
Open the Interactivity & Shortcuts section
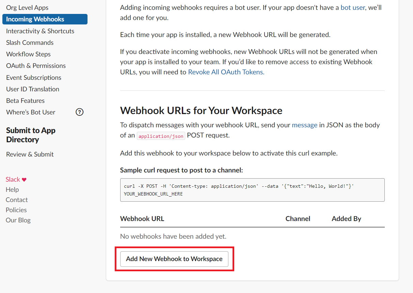tap(40, 31)
